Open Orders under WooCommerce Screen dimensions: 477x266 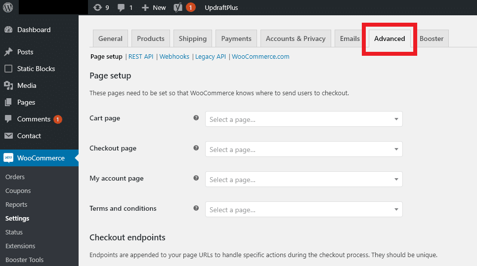(15, 177)
